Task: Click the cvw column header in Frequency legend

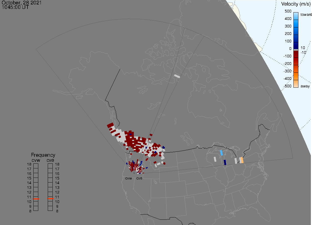Action: (x=36, y=160)
